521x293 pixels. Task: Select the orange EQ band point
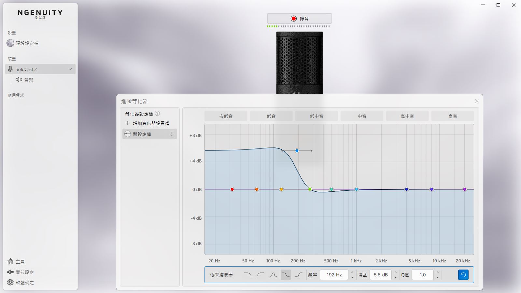257,189
